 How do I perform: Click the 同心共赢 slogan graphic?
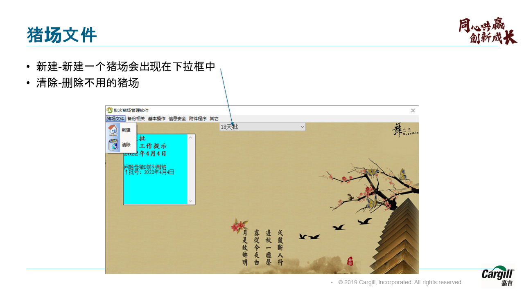(487, 31)
